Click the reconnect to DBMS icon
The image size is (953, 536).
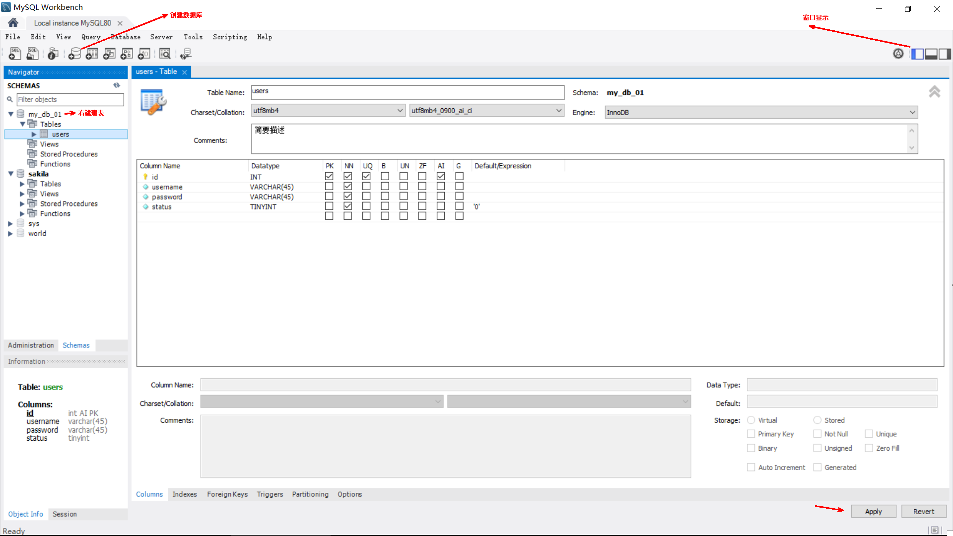pos(186,54)
